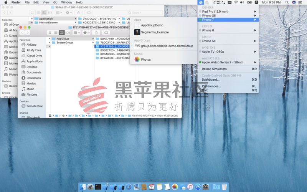The image size is (307, 192).
Task: Open System Preferences from the Dock
Action: [205, 187]
